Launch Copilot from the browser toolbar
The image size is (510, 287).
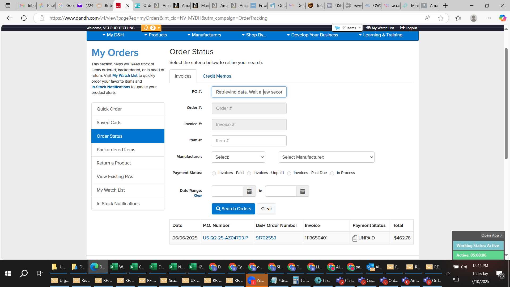[x=503, y=18]
